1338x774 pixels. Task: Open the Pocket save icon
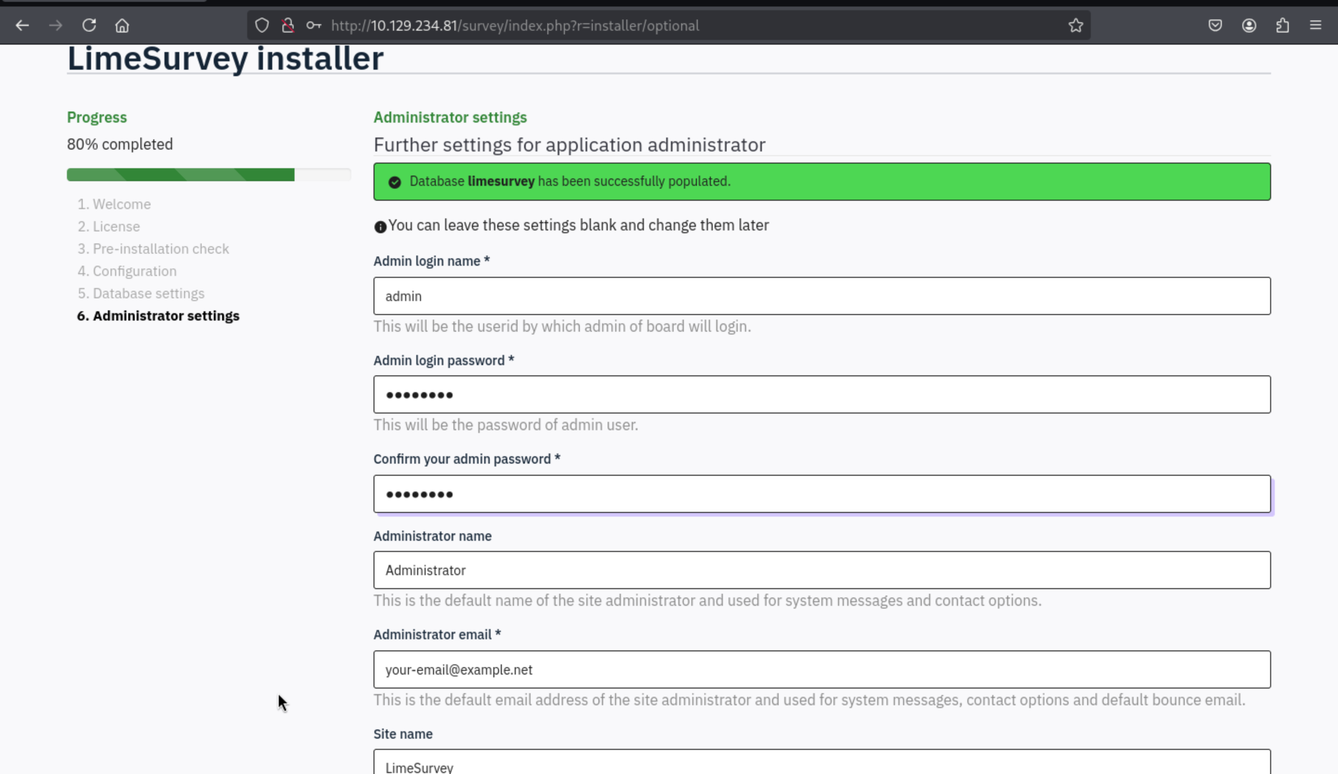click(x=1215, y=26)
